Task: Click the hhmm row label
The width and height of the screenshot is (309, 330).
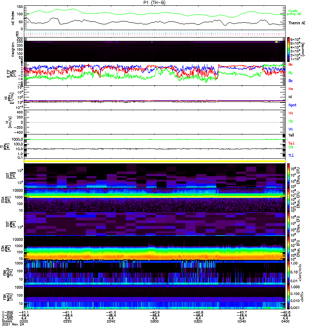Action: (x=7, y=321)
